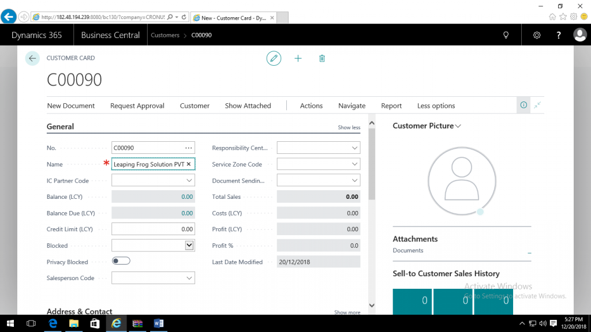Click Business Central header link

pos(110,35)
